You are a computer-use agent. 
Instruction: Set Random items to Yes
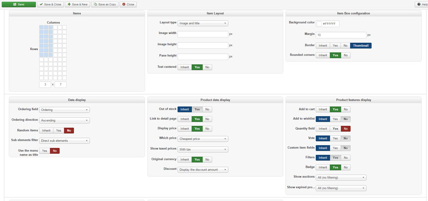click(x=59, y=131)
